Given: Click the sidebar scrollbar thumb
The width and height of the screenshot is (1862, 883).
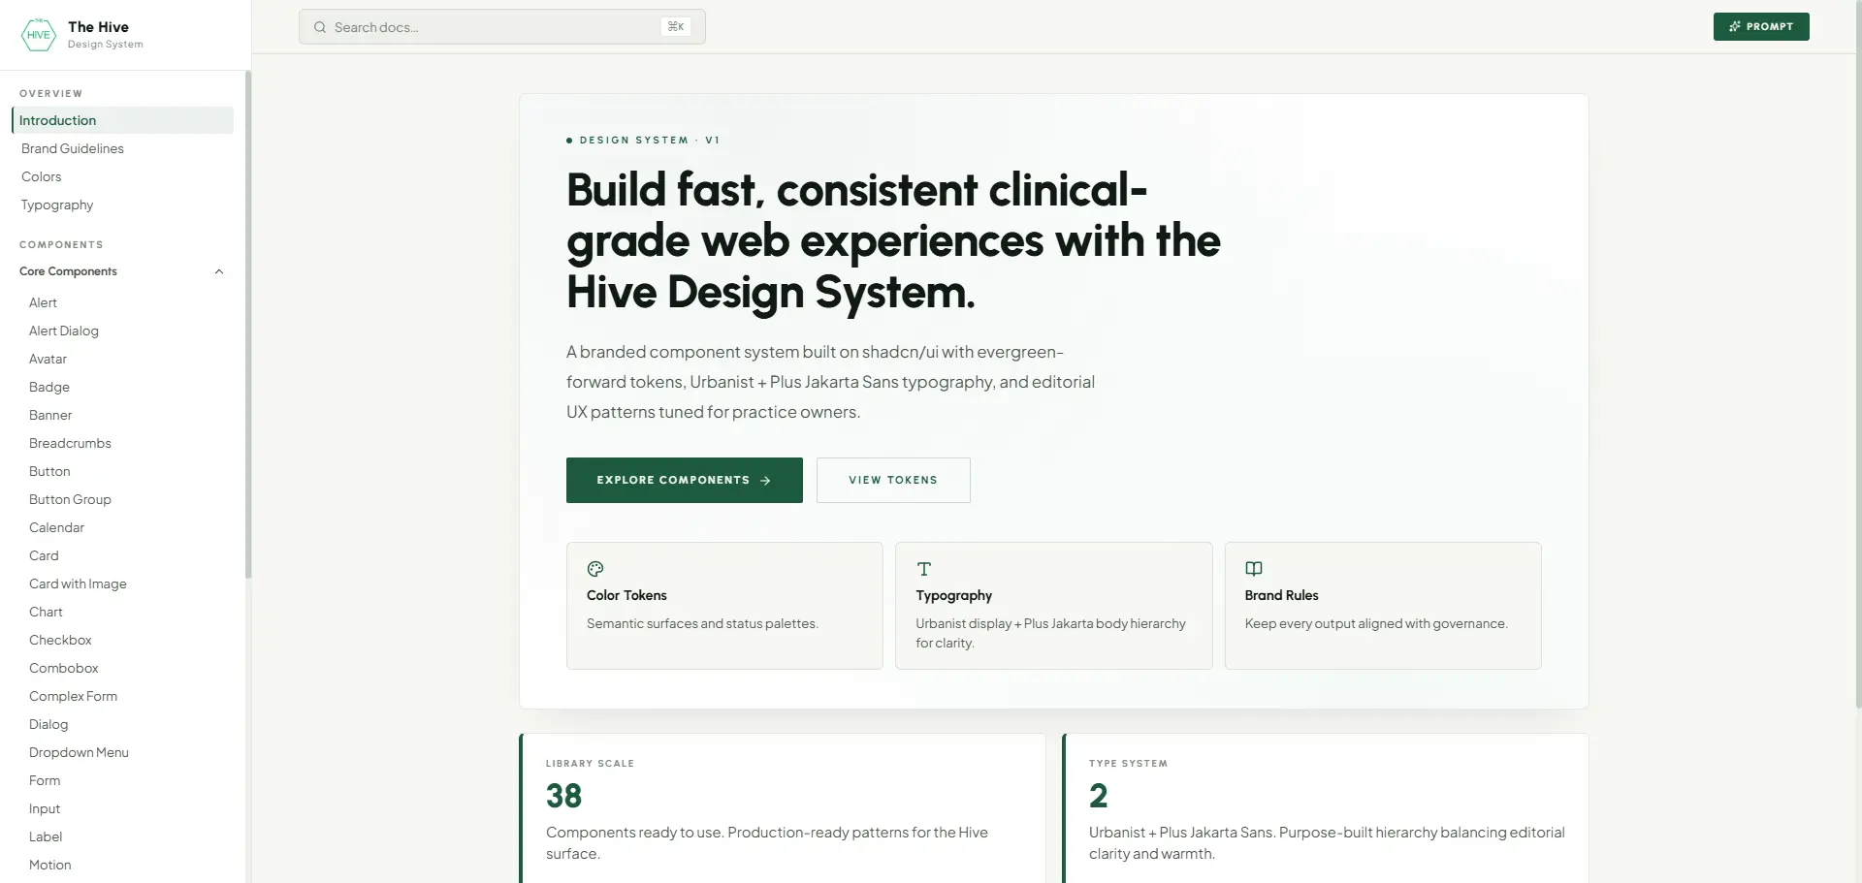Looking at the screenshot, I should pyautogui.click(x=248, y=325).
